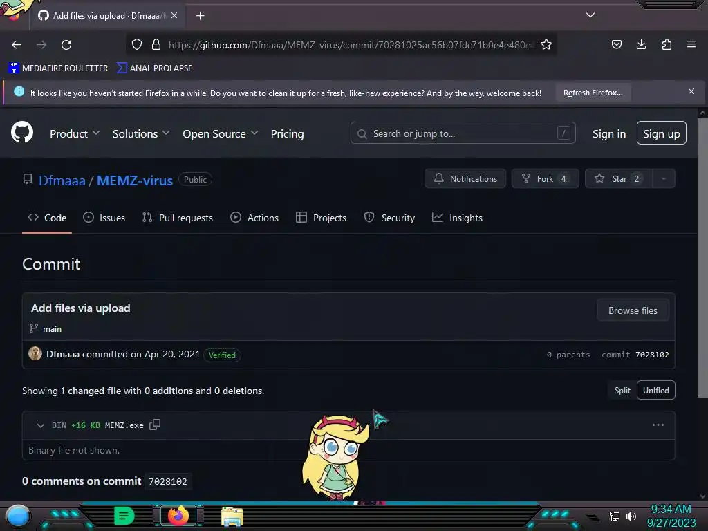
Task: Copy the MEMZ.exe file path
Action: click(155, 425)
